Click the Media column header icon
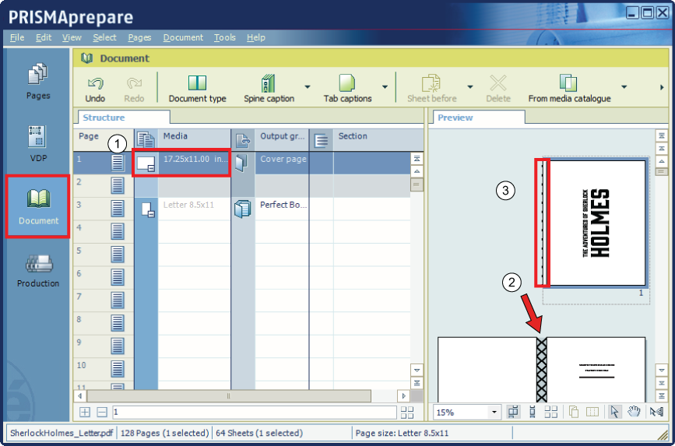 point(146,140)
